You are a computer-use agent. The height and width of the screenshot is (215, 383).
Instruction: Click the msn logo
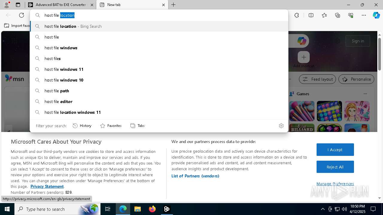coord(14,79)
